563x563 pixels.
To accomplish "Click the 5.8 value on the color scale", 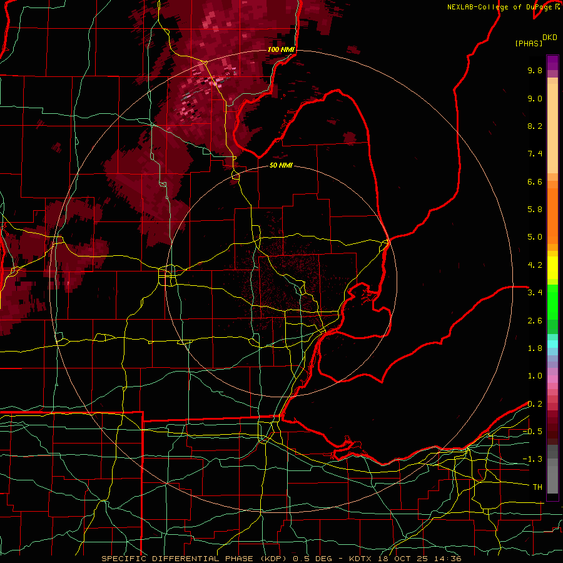I will 535,210.
